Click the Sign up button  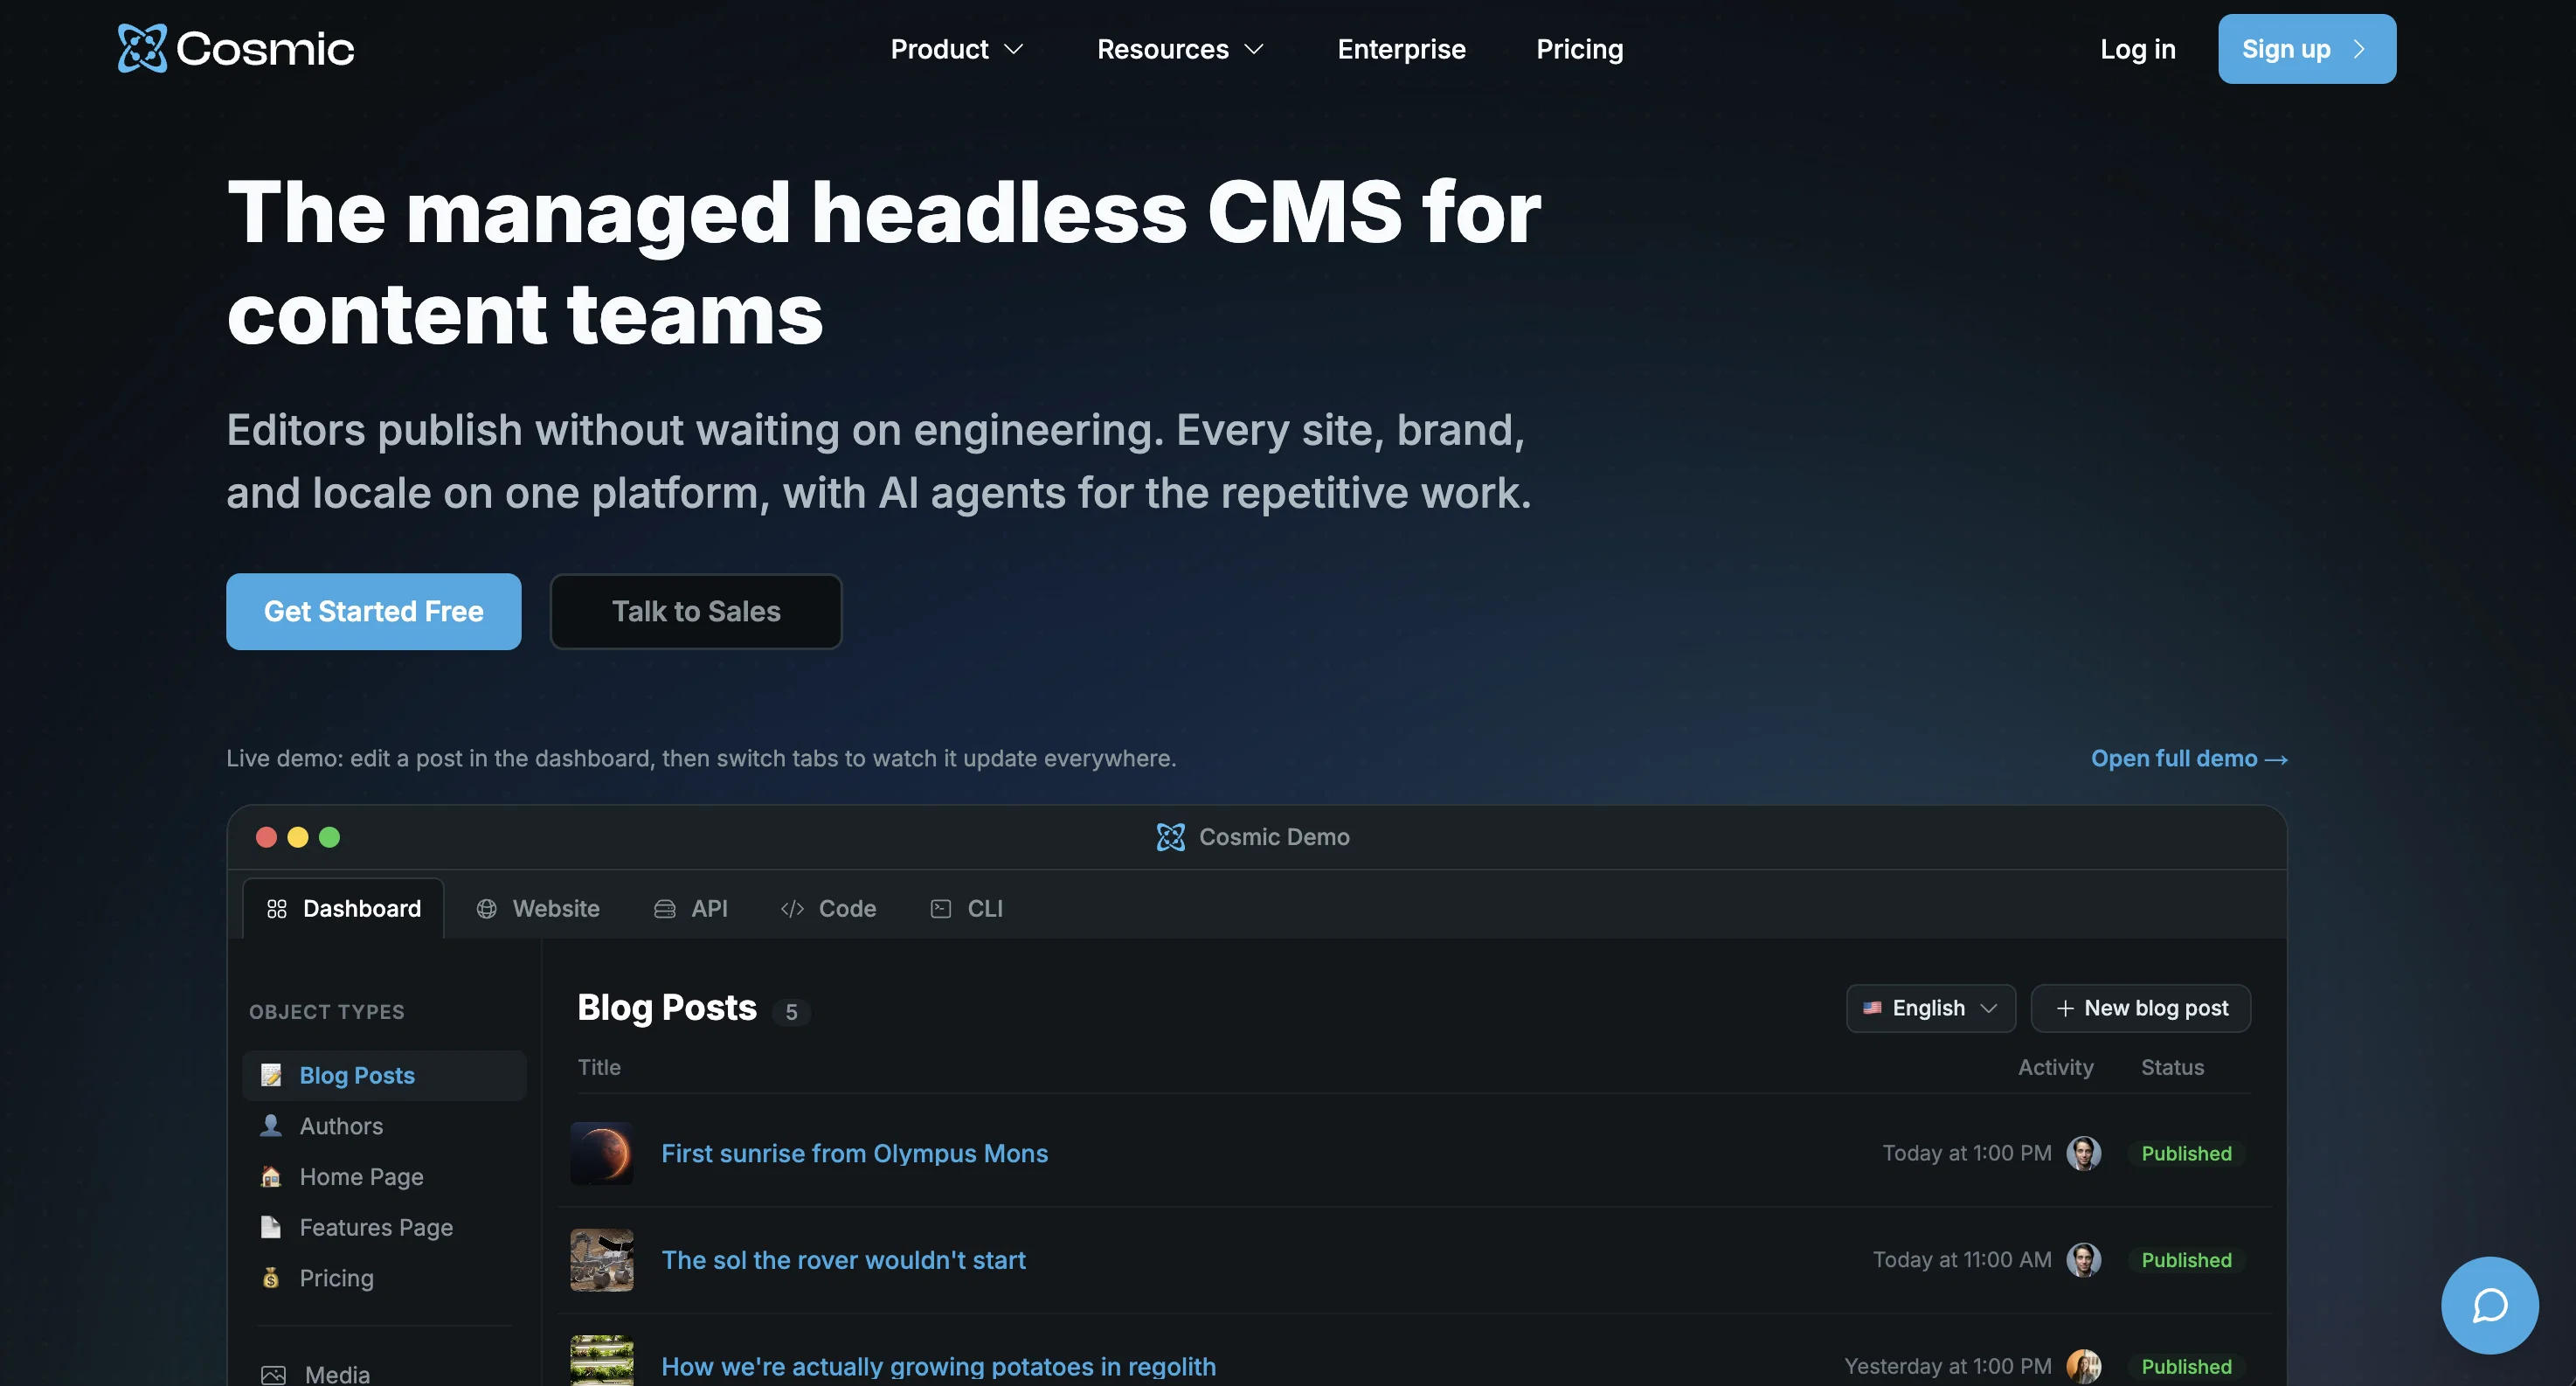(2306, 49)
